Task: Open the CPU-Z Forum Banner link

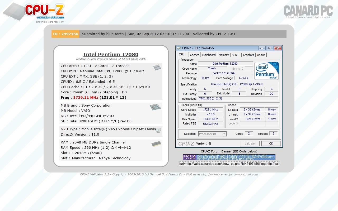Action: coord(229,151)
